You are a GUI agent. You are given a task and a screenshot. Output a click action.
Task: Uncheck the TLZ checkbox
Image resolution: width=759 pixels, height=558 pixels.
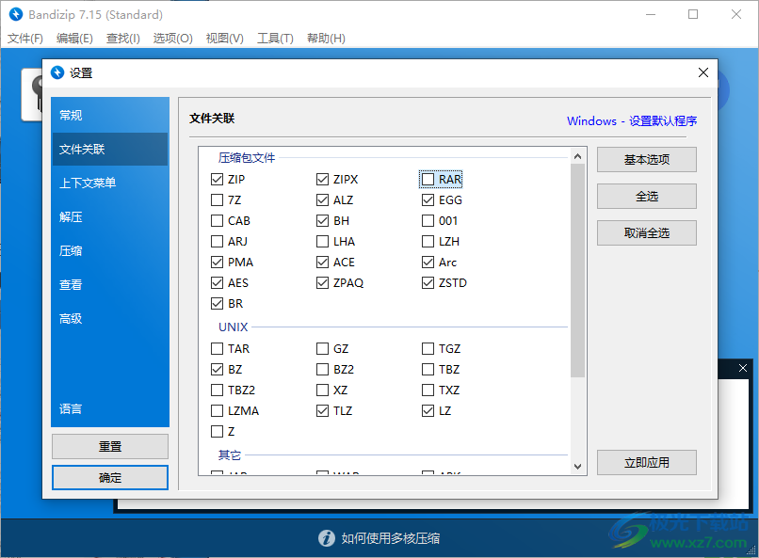tap(322, 411)
